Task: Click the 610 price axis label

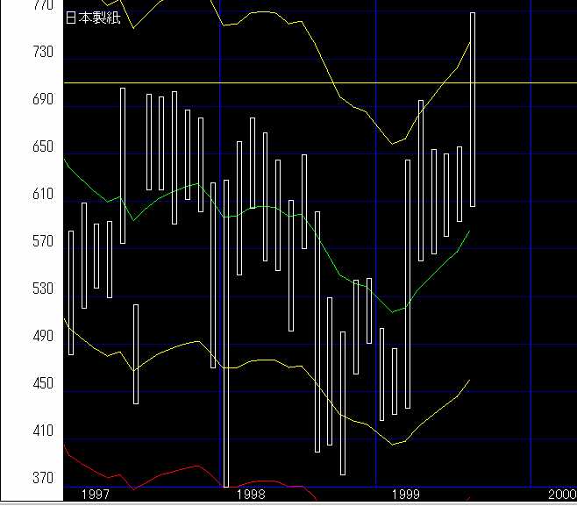Action: (x=42, y=195)
